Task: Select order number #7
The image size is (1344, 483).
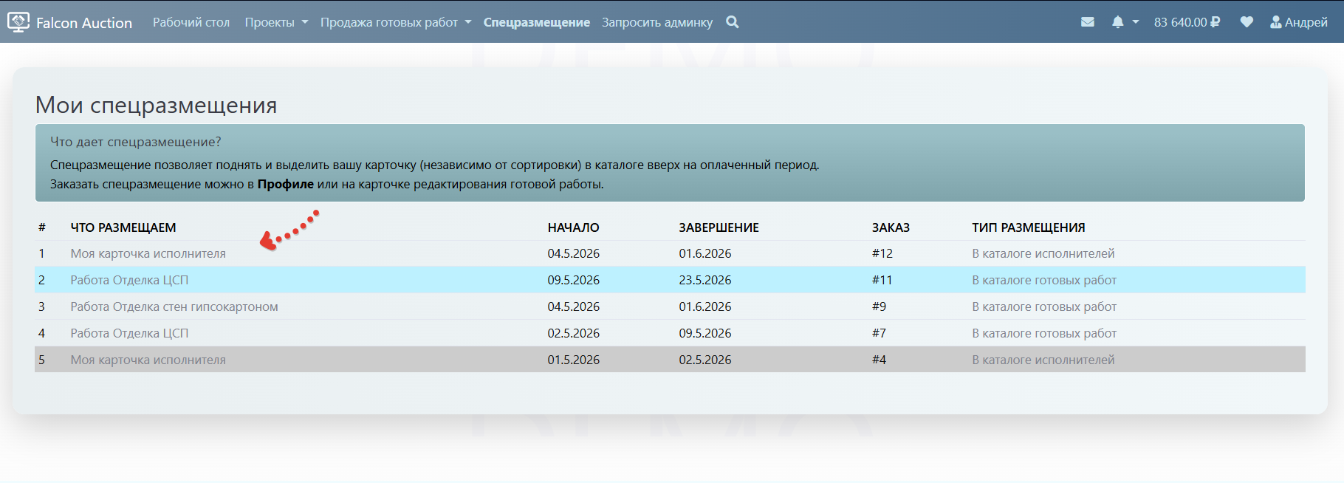Action: (x=880, y=333)
